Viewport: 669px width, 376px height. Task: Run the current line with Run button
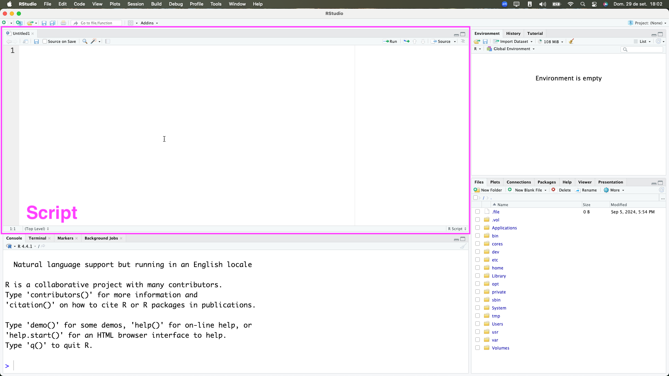(390, 41)
